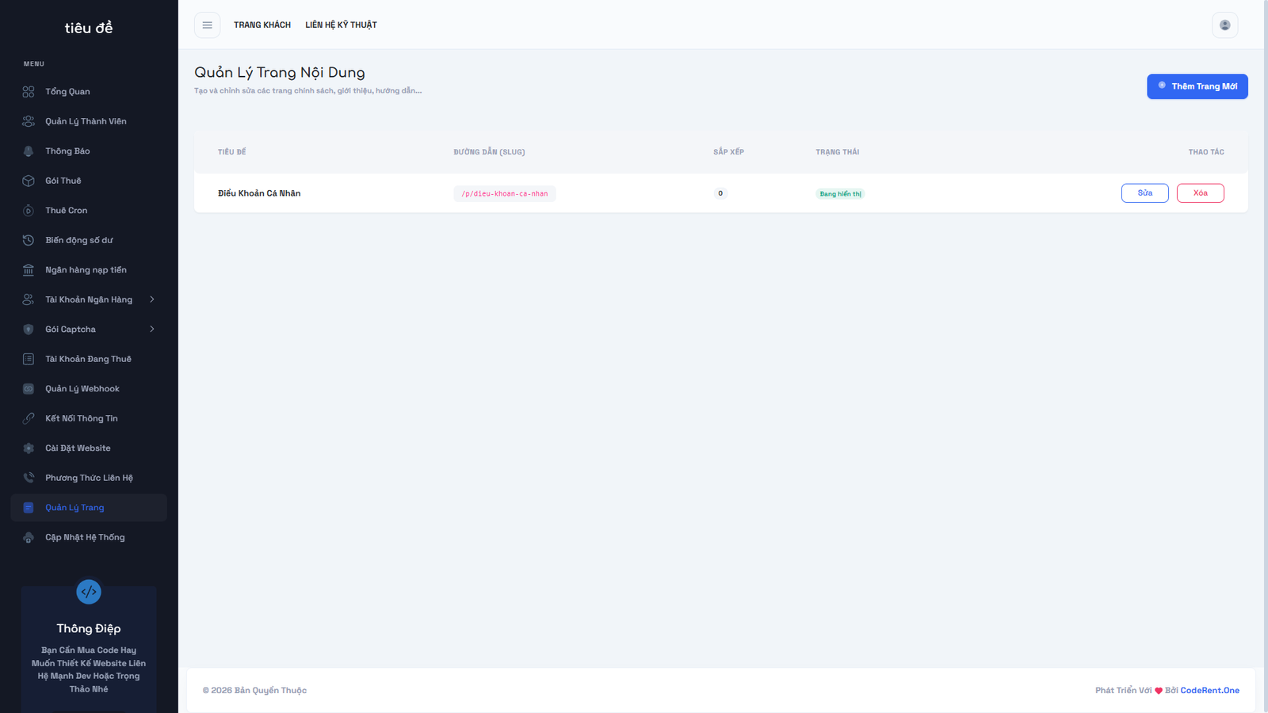Delete the page with the Xóa button
The width and height of the screenshot is (1268, 713).
(x=1200, y=193)
